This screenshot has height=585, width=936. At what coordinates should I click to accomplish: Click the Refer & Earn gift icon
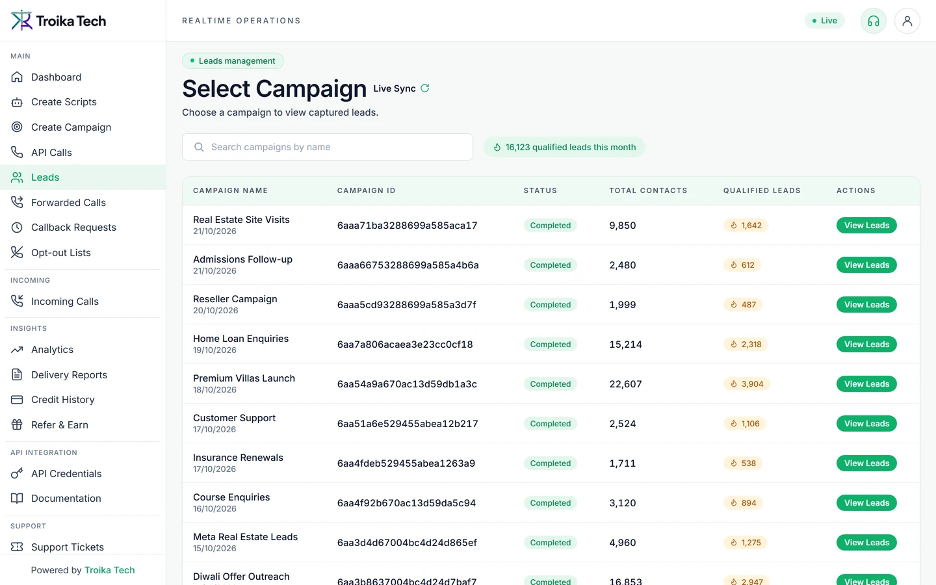[17, 424]
